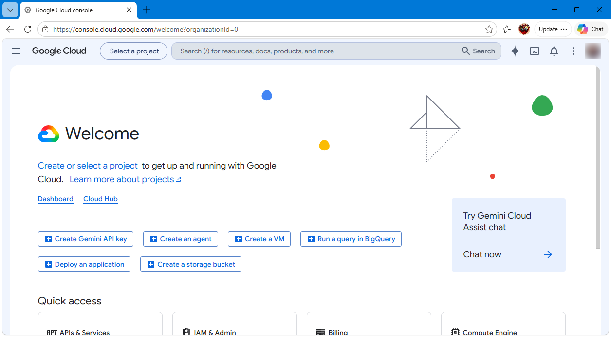Open notifications bell icon
Image resolution: width=611 pixels, height=337 pixels.
554,51
